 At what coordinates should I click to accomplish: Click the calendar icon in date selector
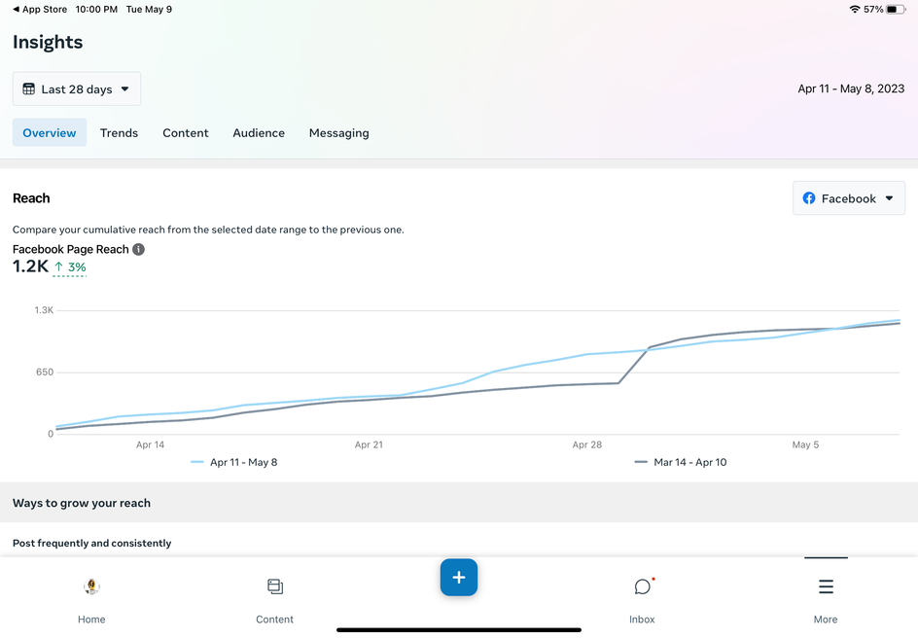tap(29, 89)
